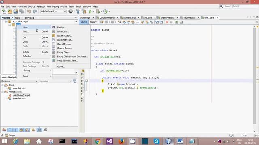
Task: Click the Last Edit icon beside History
Action: point(102,22)
